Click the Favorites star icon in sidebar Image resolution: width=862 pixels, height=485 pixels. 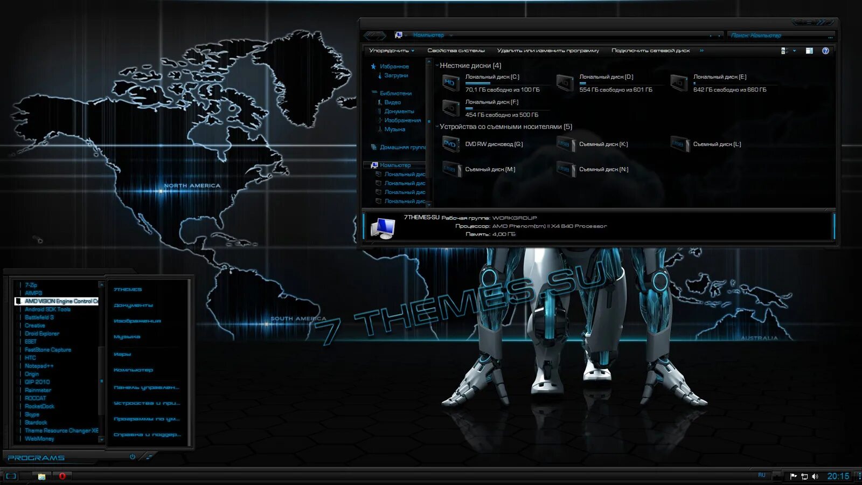(x=373, y=66)
